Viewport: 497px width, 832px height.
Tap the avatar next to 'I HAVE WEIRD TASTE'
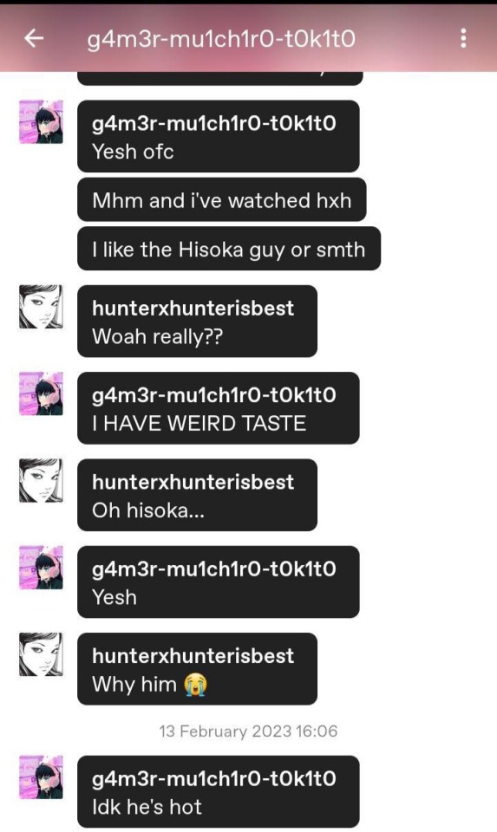click(41, 393)
